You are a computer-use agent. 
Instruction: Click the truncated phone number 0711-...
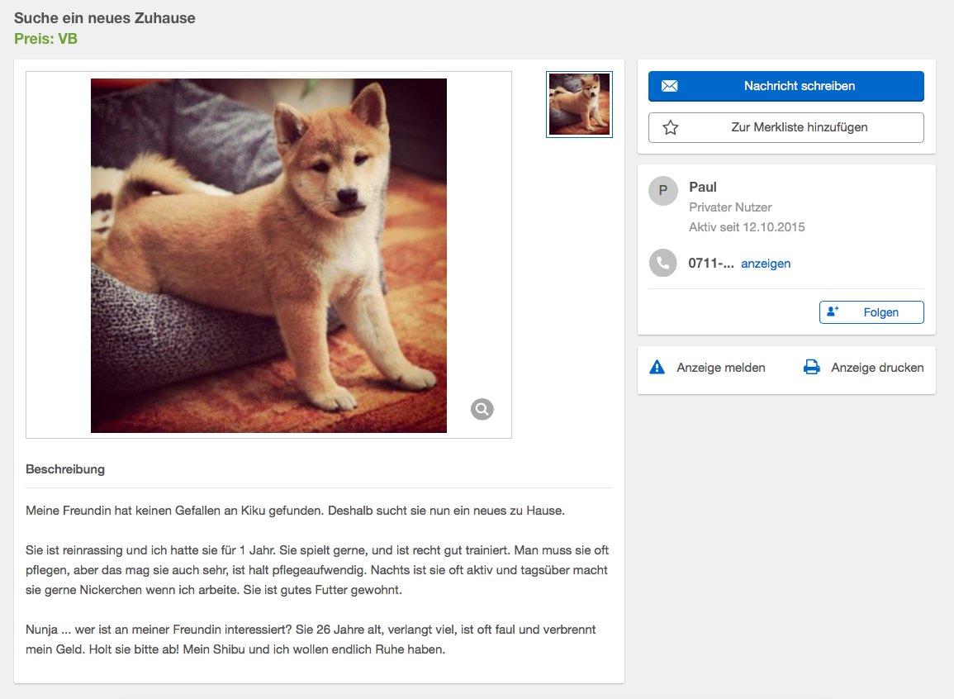tap(710, 264)
